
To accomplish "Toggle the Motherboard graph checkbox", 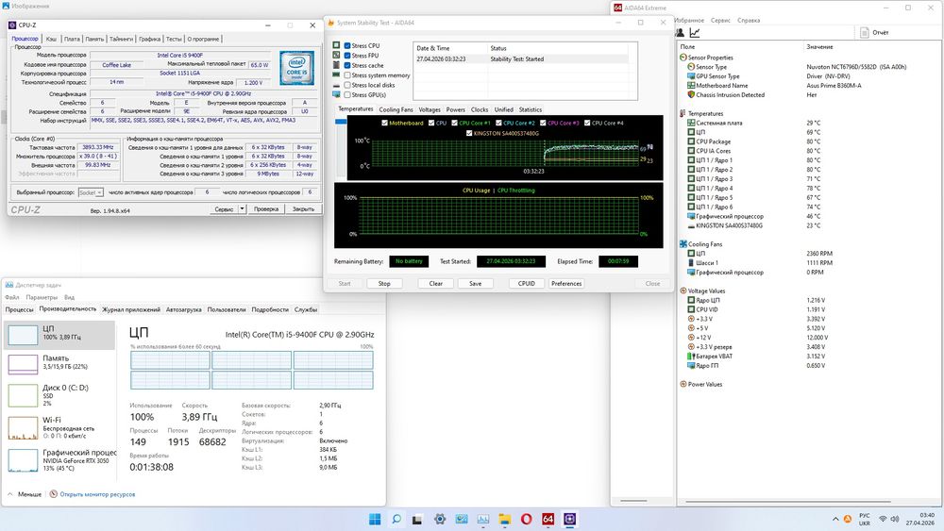I will (x=385, y=124).
